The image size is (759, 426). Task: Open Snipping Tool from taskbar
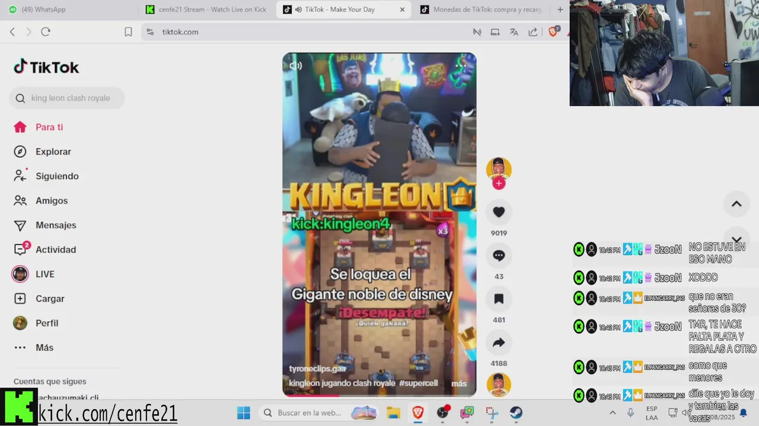[492, 412]
